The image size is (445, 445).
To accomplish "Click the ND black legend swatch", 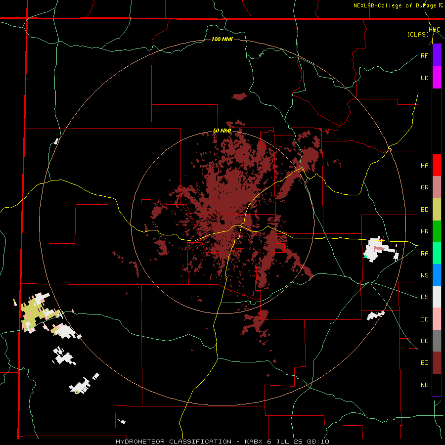I will tap(437, 385).
